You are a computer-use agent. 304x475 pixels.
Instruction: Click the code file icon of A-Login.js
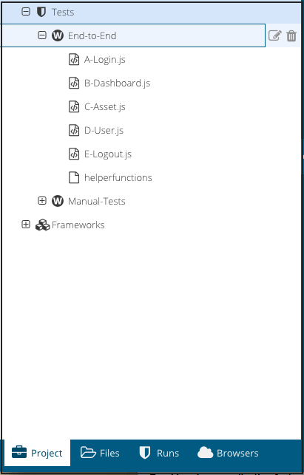click(x=74, y=59)
